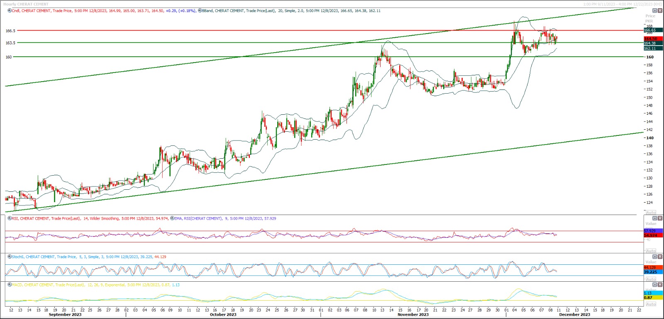Click Auto scale button of the StochS panel
The width and height of the screenshot is (664, 319).
(651, 279)
